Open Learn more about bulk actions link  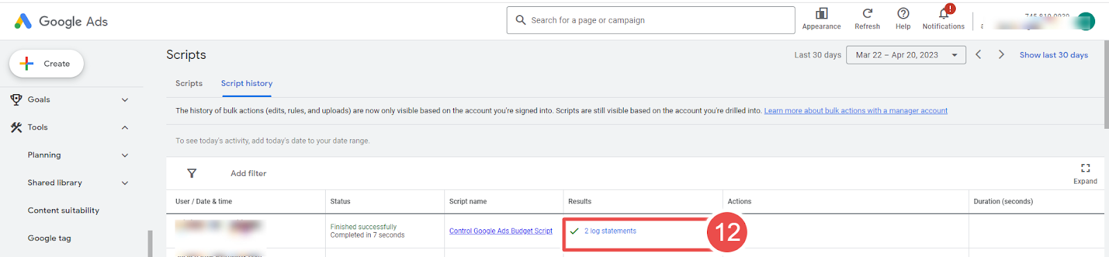click(x=855, y=111)
